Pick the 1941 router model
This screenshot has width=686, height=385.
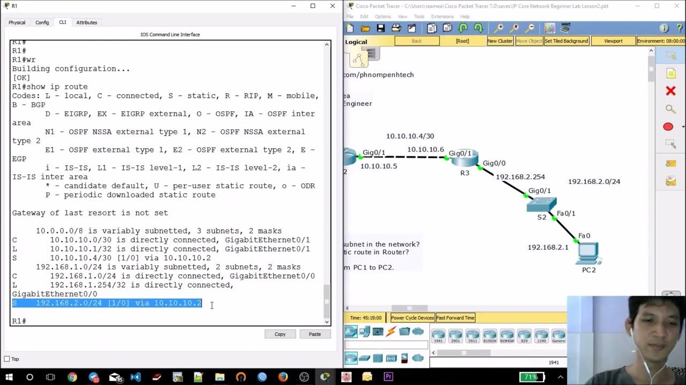click(x=438, y=335)
